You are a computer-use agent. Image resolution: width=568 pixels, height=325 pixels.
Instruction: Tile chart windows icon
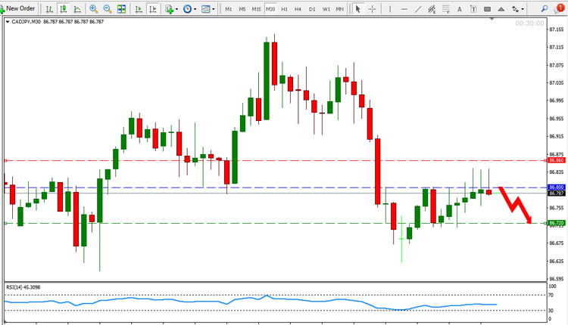click(x=121, y=9)
